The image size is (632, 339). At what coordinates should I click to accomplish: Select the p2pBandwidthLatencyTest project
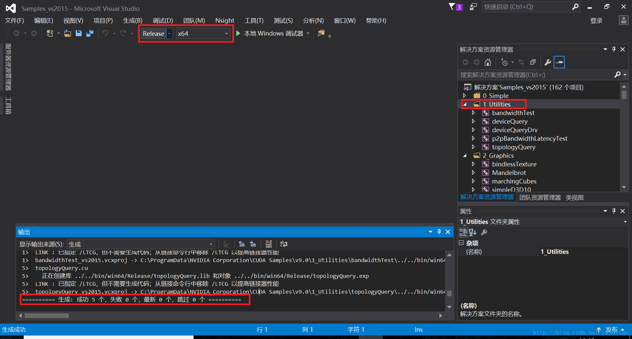click(530, 138)
